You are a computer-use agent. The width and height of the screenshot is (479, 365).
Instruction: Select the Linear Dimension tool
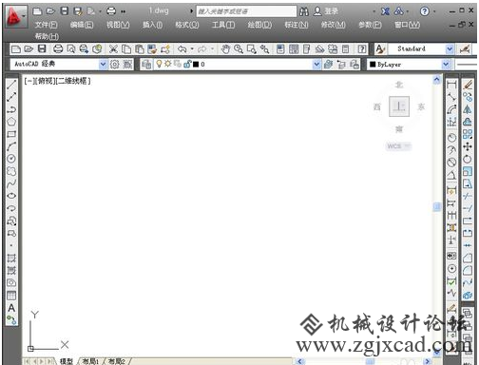click(x=451, y=85)
